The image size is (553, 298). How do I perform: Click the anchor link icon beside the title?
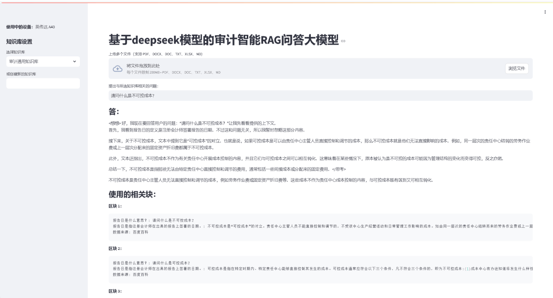click(x=343, y=41)
